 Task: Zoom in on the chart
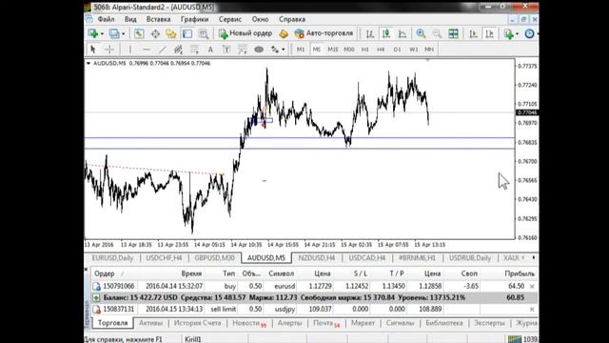click(x=421, y=34)
